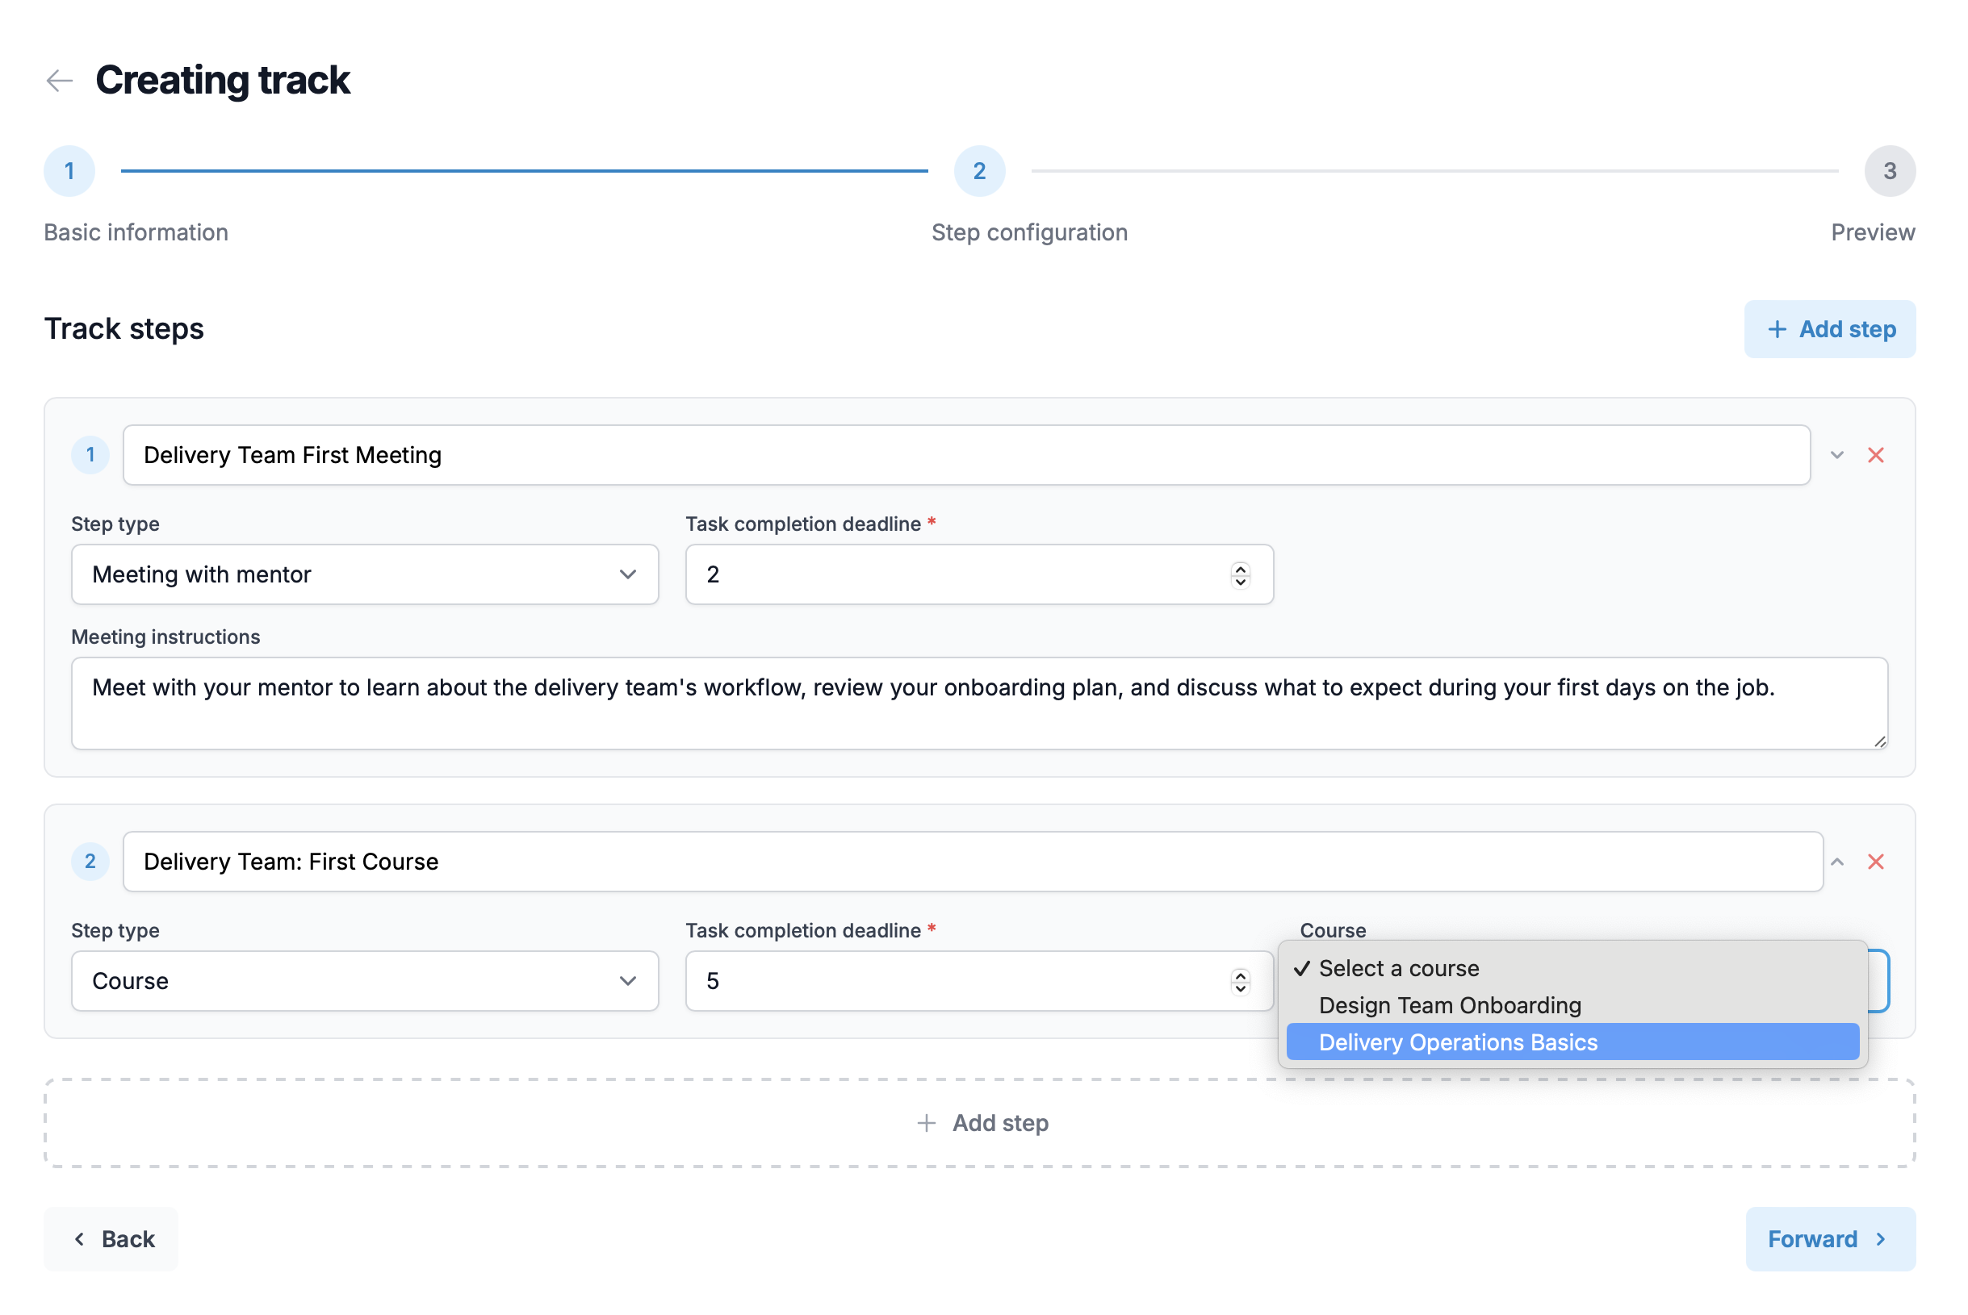Screen dimensions: 1968x1315
Task: Click the Forward button
Action: pos(1830,1238)
